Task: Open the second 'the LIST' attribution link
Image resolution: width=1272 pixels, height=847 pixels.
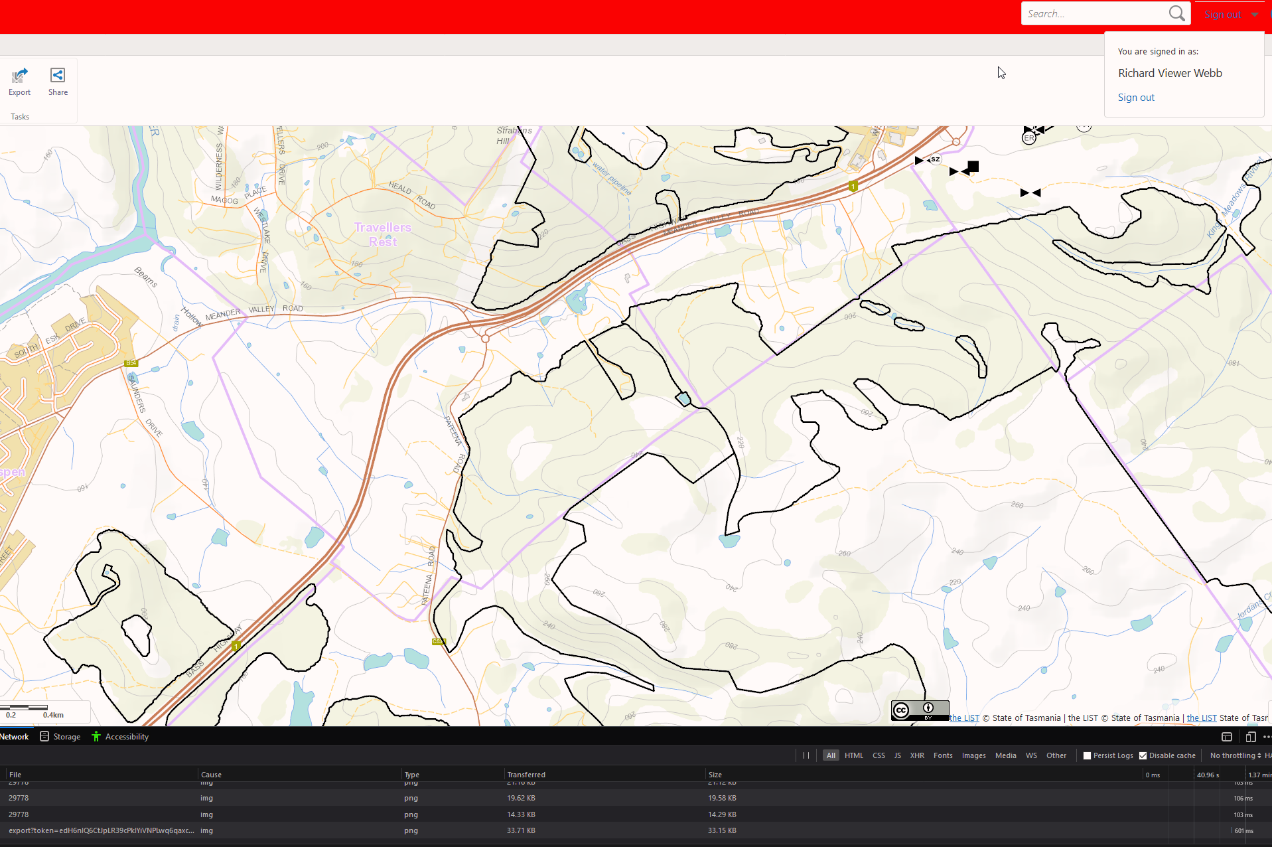Action: (1202, 718)
